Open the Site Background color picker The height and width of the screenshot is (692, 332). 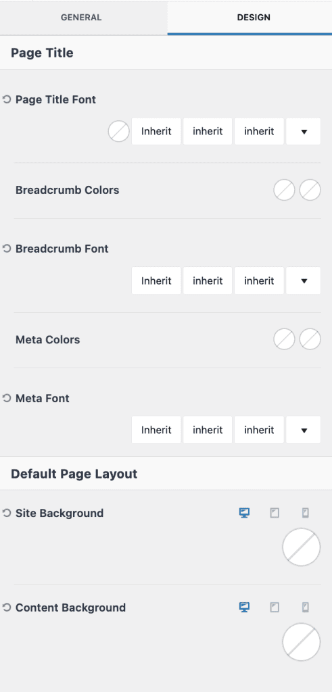[302, 547]
